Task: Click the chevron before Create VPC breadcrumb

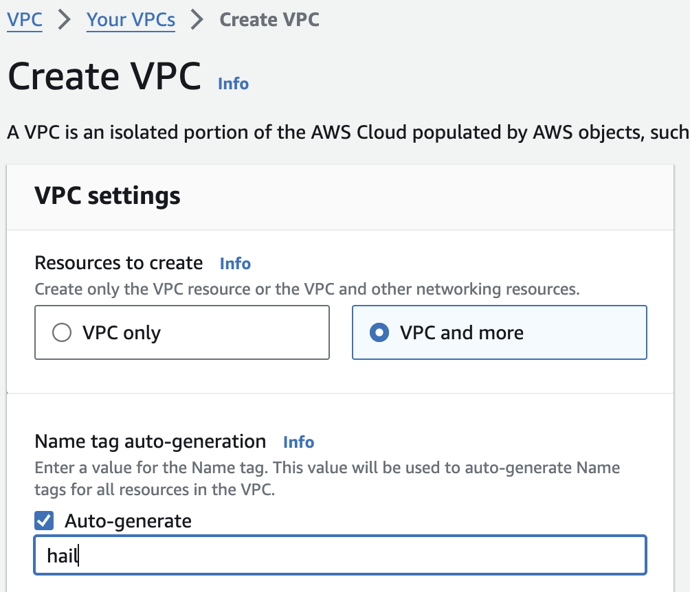Action: (x=197, y=20)
